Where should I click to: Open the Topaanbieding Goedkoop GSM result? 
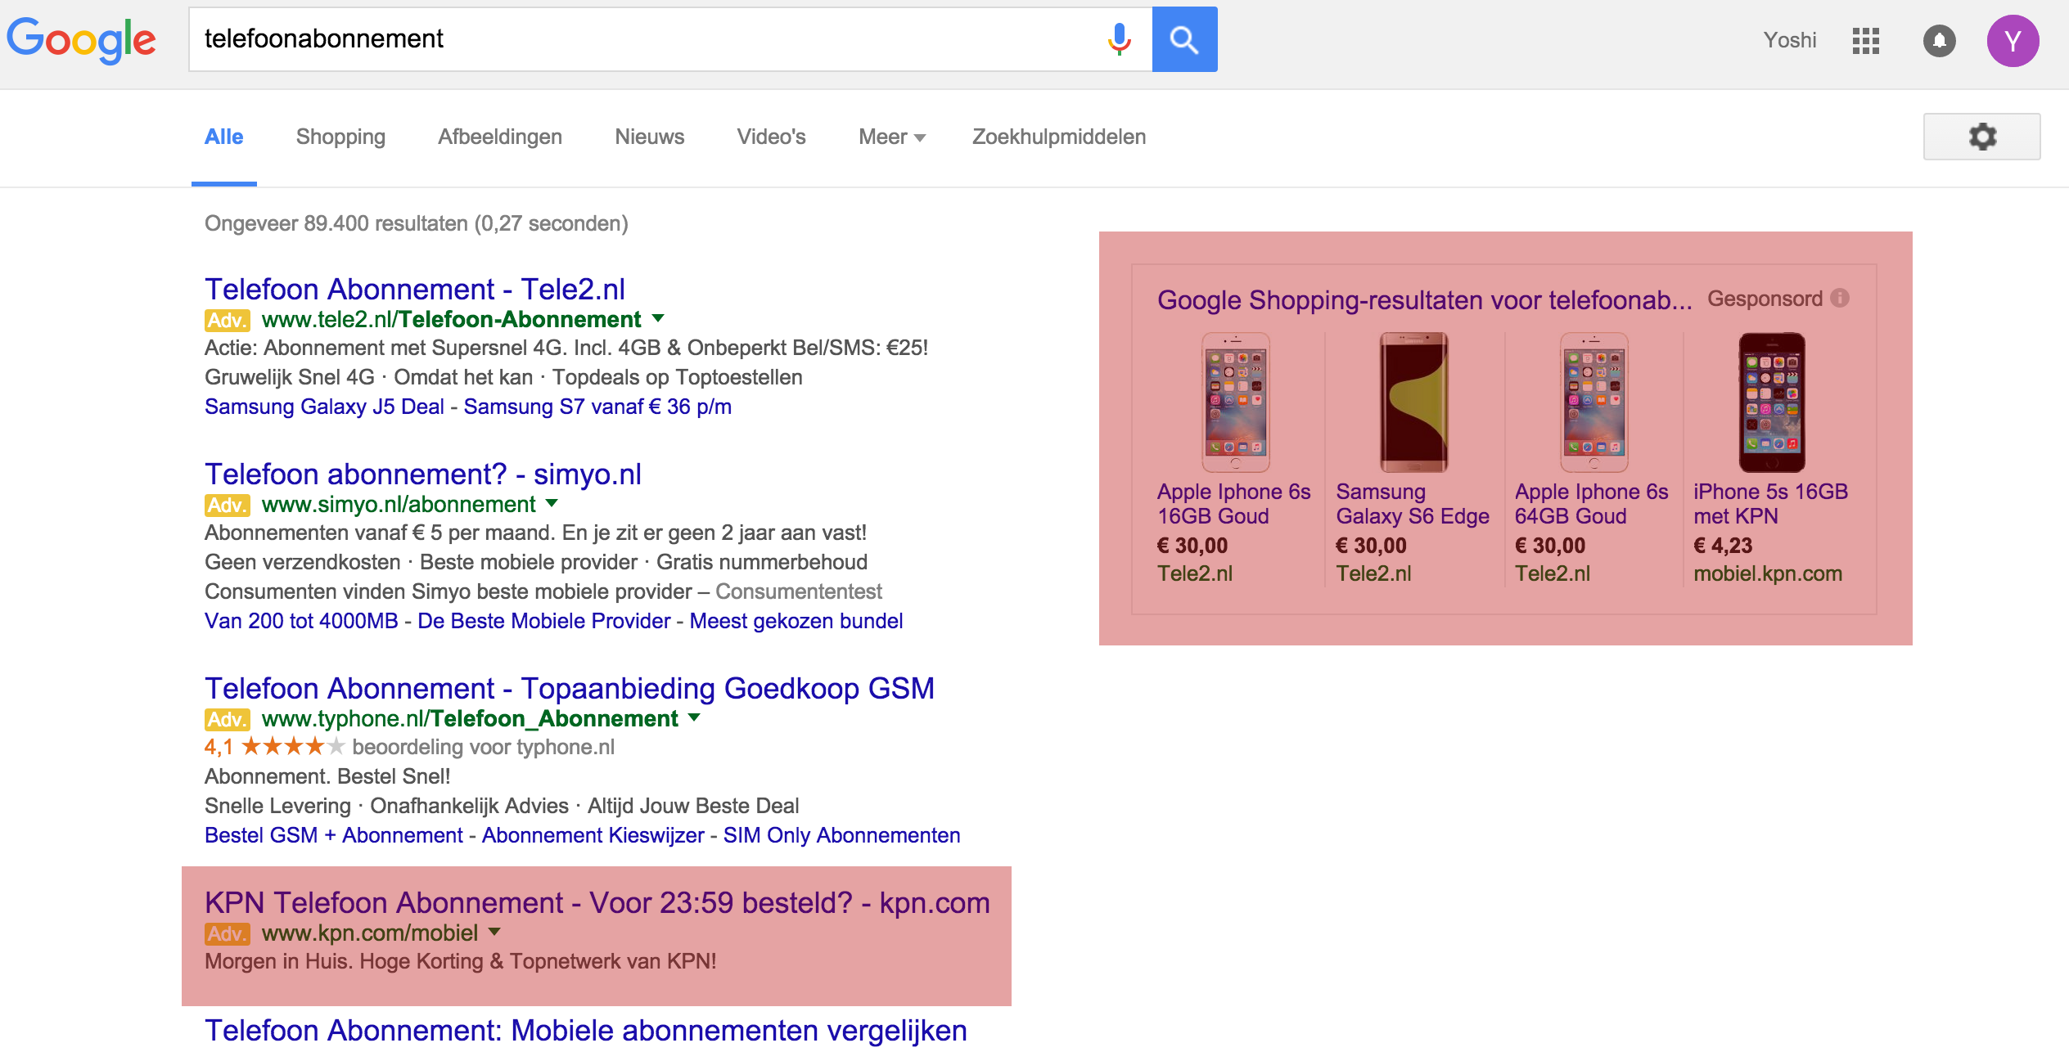570,688
